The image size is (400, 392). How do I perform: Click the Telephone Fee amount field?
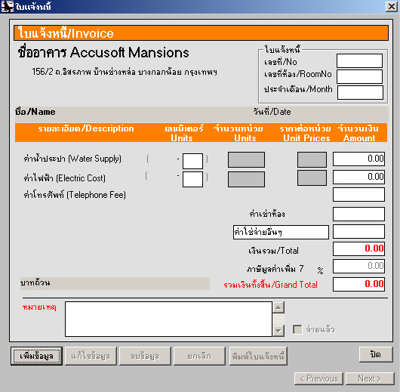click(x=358, y=195)
